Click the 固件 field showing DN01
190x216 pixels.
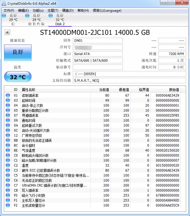pyautogui.click(x=97, y=41)
